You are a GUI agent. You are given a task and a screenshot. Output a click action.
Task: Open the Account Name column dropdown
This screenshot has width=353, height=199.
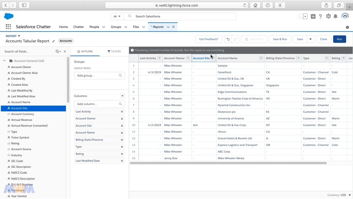coord(261,58)
